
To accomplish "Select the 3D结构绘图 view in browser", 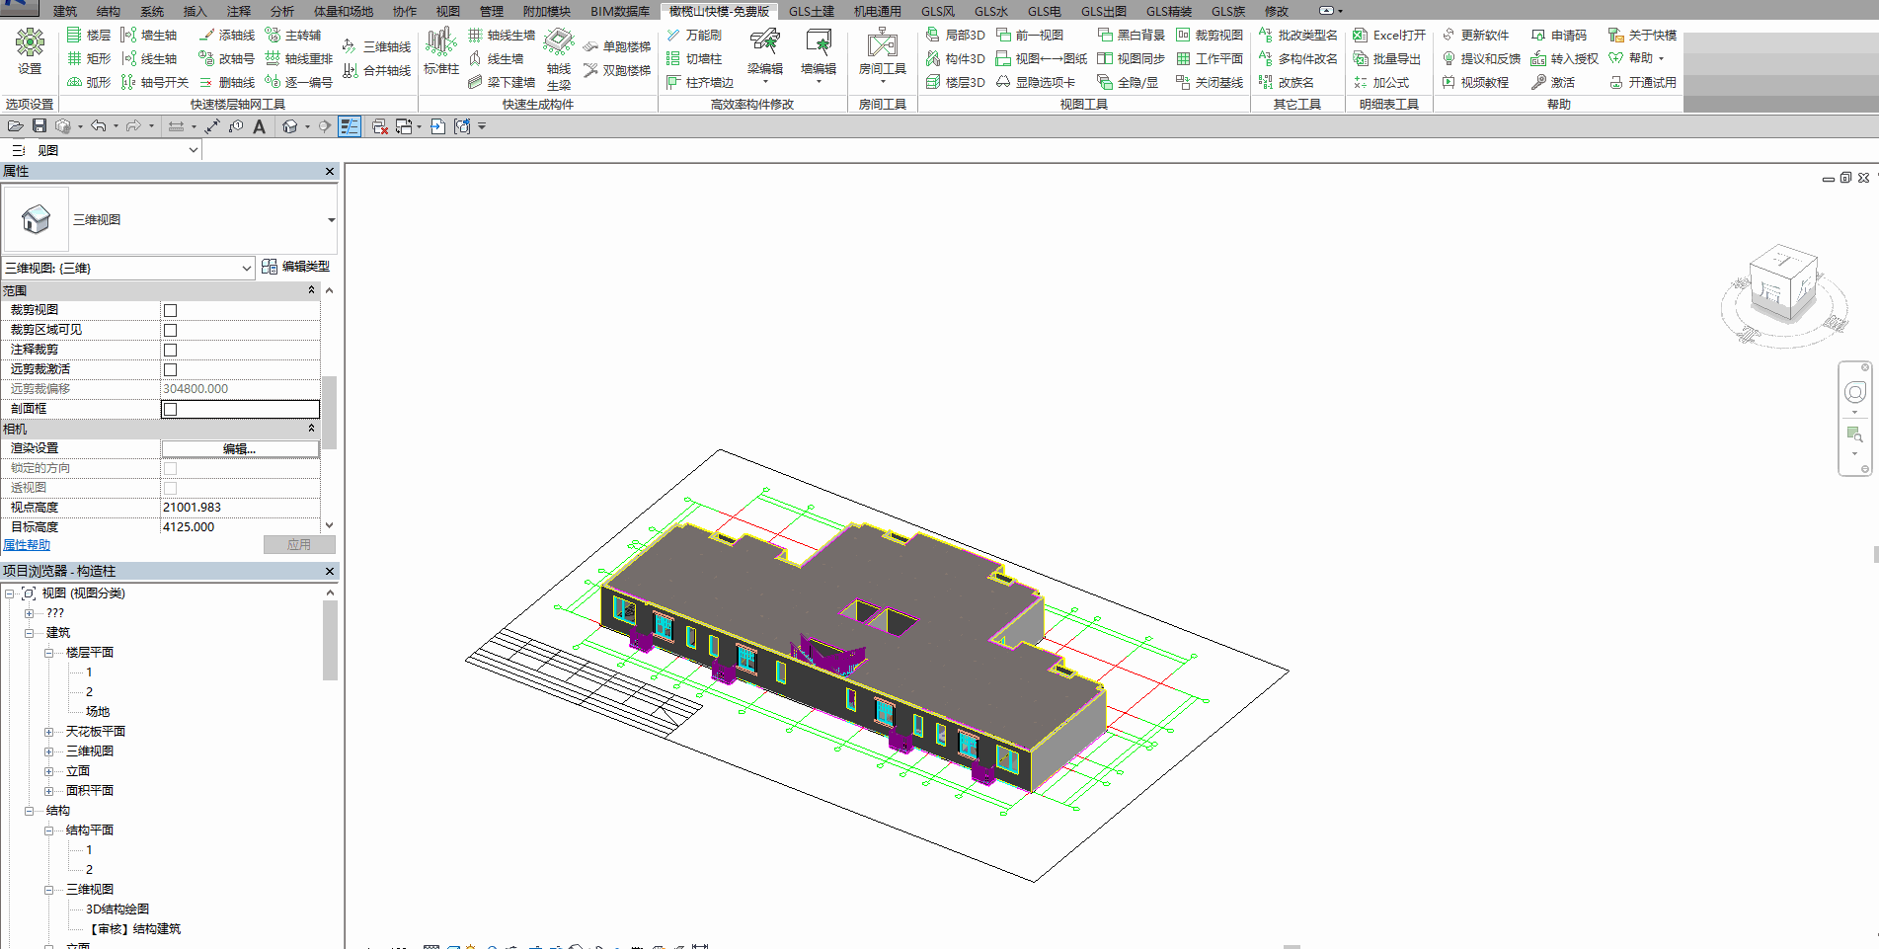I will (x=117, y=909).
